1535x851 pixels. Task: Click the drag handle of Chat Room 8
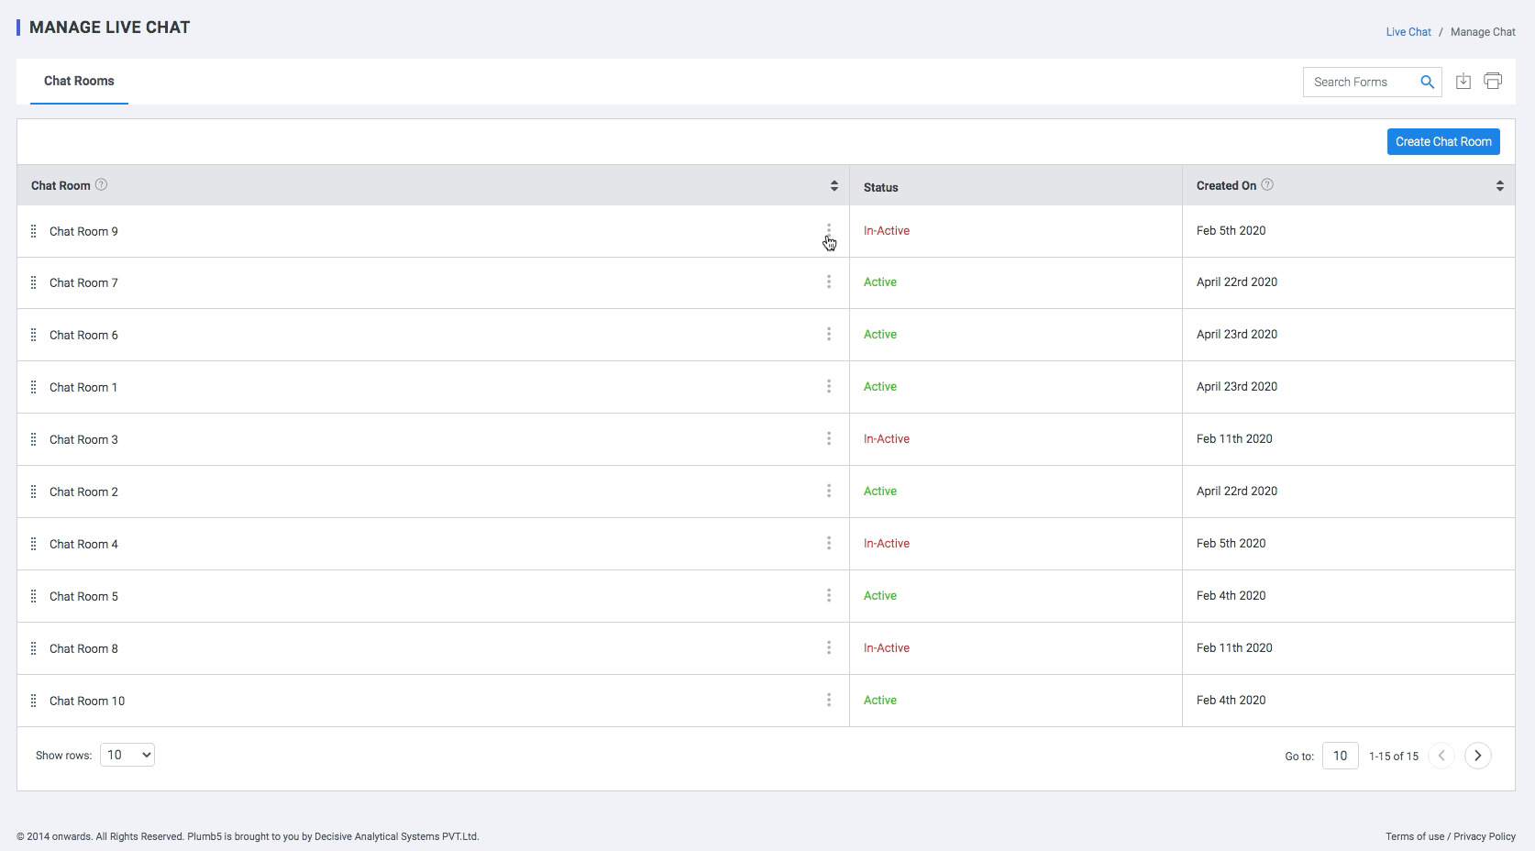(x=34, y=648)
